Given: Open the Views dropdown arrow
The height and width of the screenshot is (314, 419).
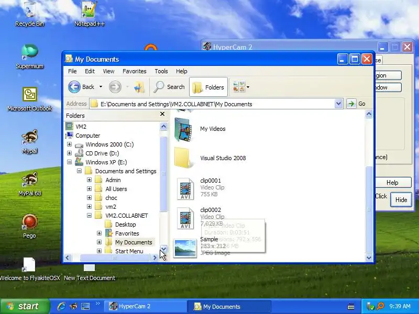Looking at the screenshot, I should (248, 87).
